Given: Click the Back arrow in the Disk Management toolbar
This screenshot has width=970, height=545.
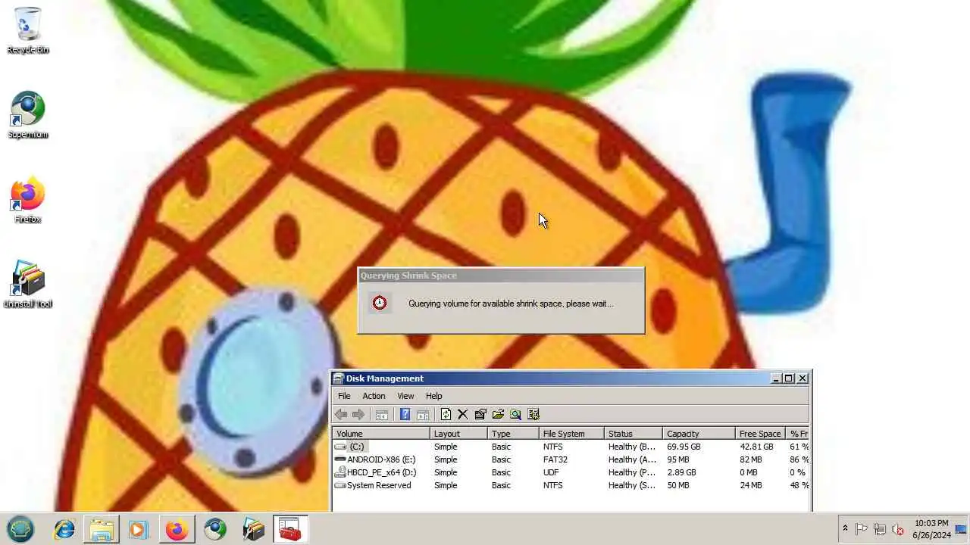Looking at the screenshot, I should click(x=341, y=414).
